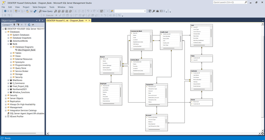Expand the Tables folder under Bank
The image size is (265, 140).
(x=11, y=53)
